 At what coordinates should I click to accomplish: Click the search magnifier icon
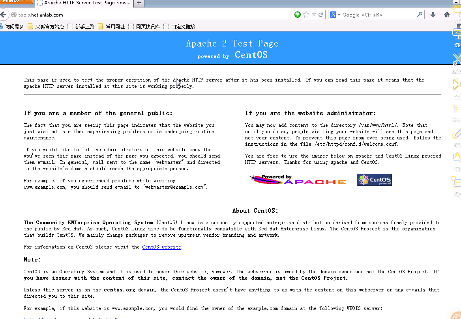coord(420,15)
